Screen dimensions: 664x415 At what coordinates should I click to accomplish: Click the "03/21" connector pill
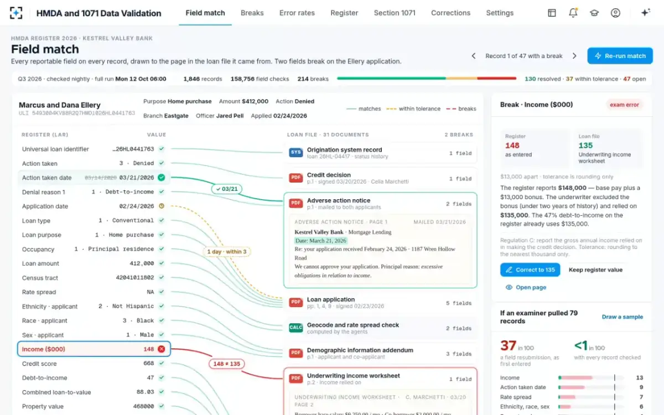tap(227, 189)
